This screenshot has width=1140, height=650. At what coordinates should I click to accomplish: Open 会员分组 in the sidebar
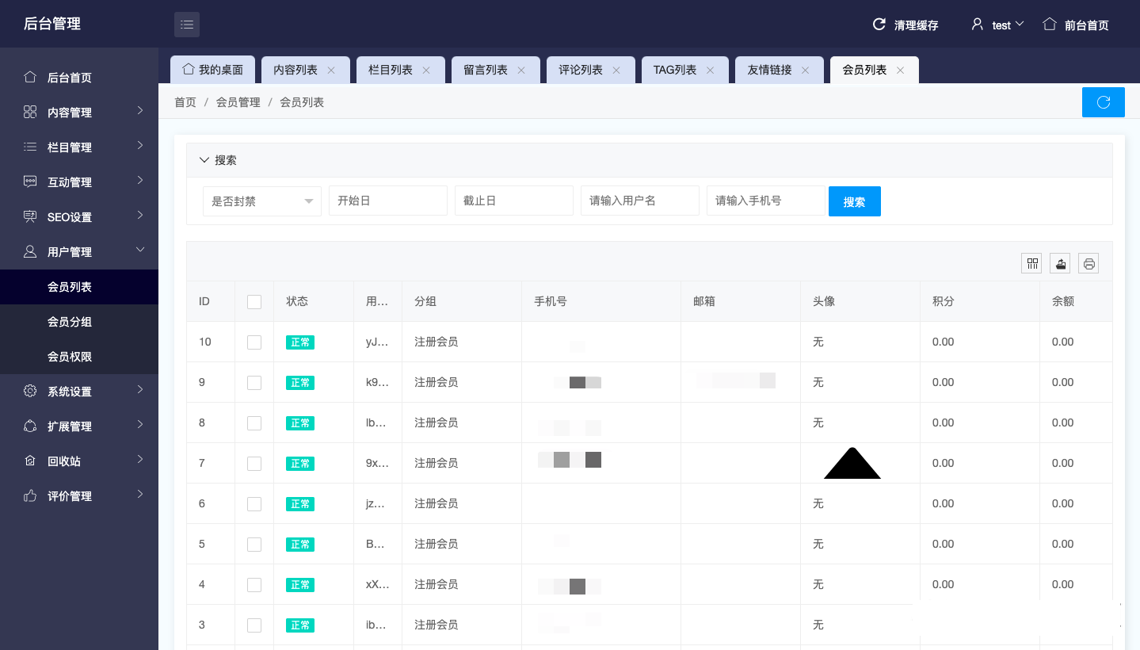coord(70,322)
